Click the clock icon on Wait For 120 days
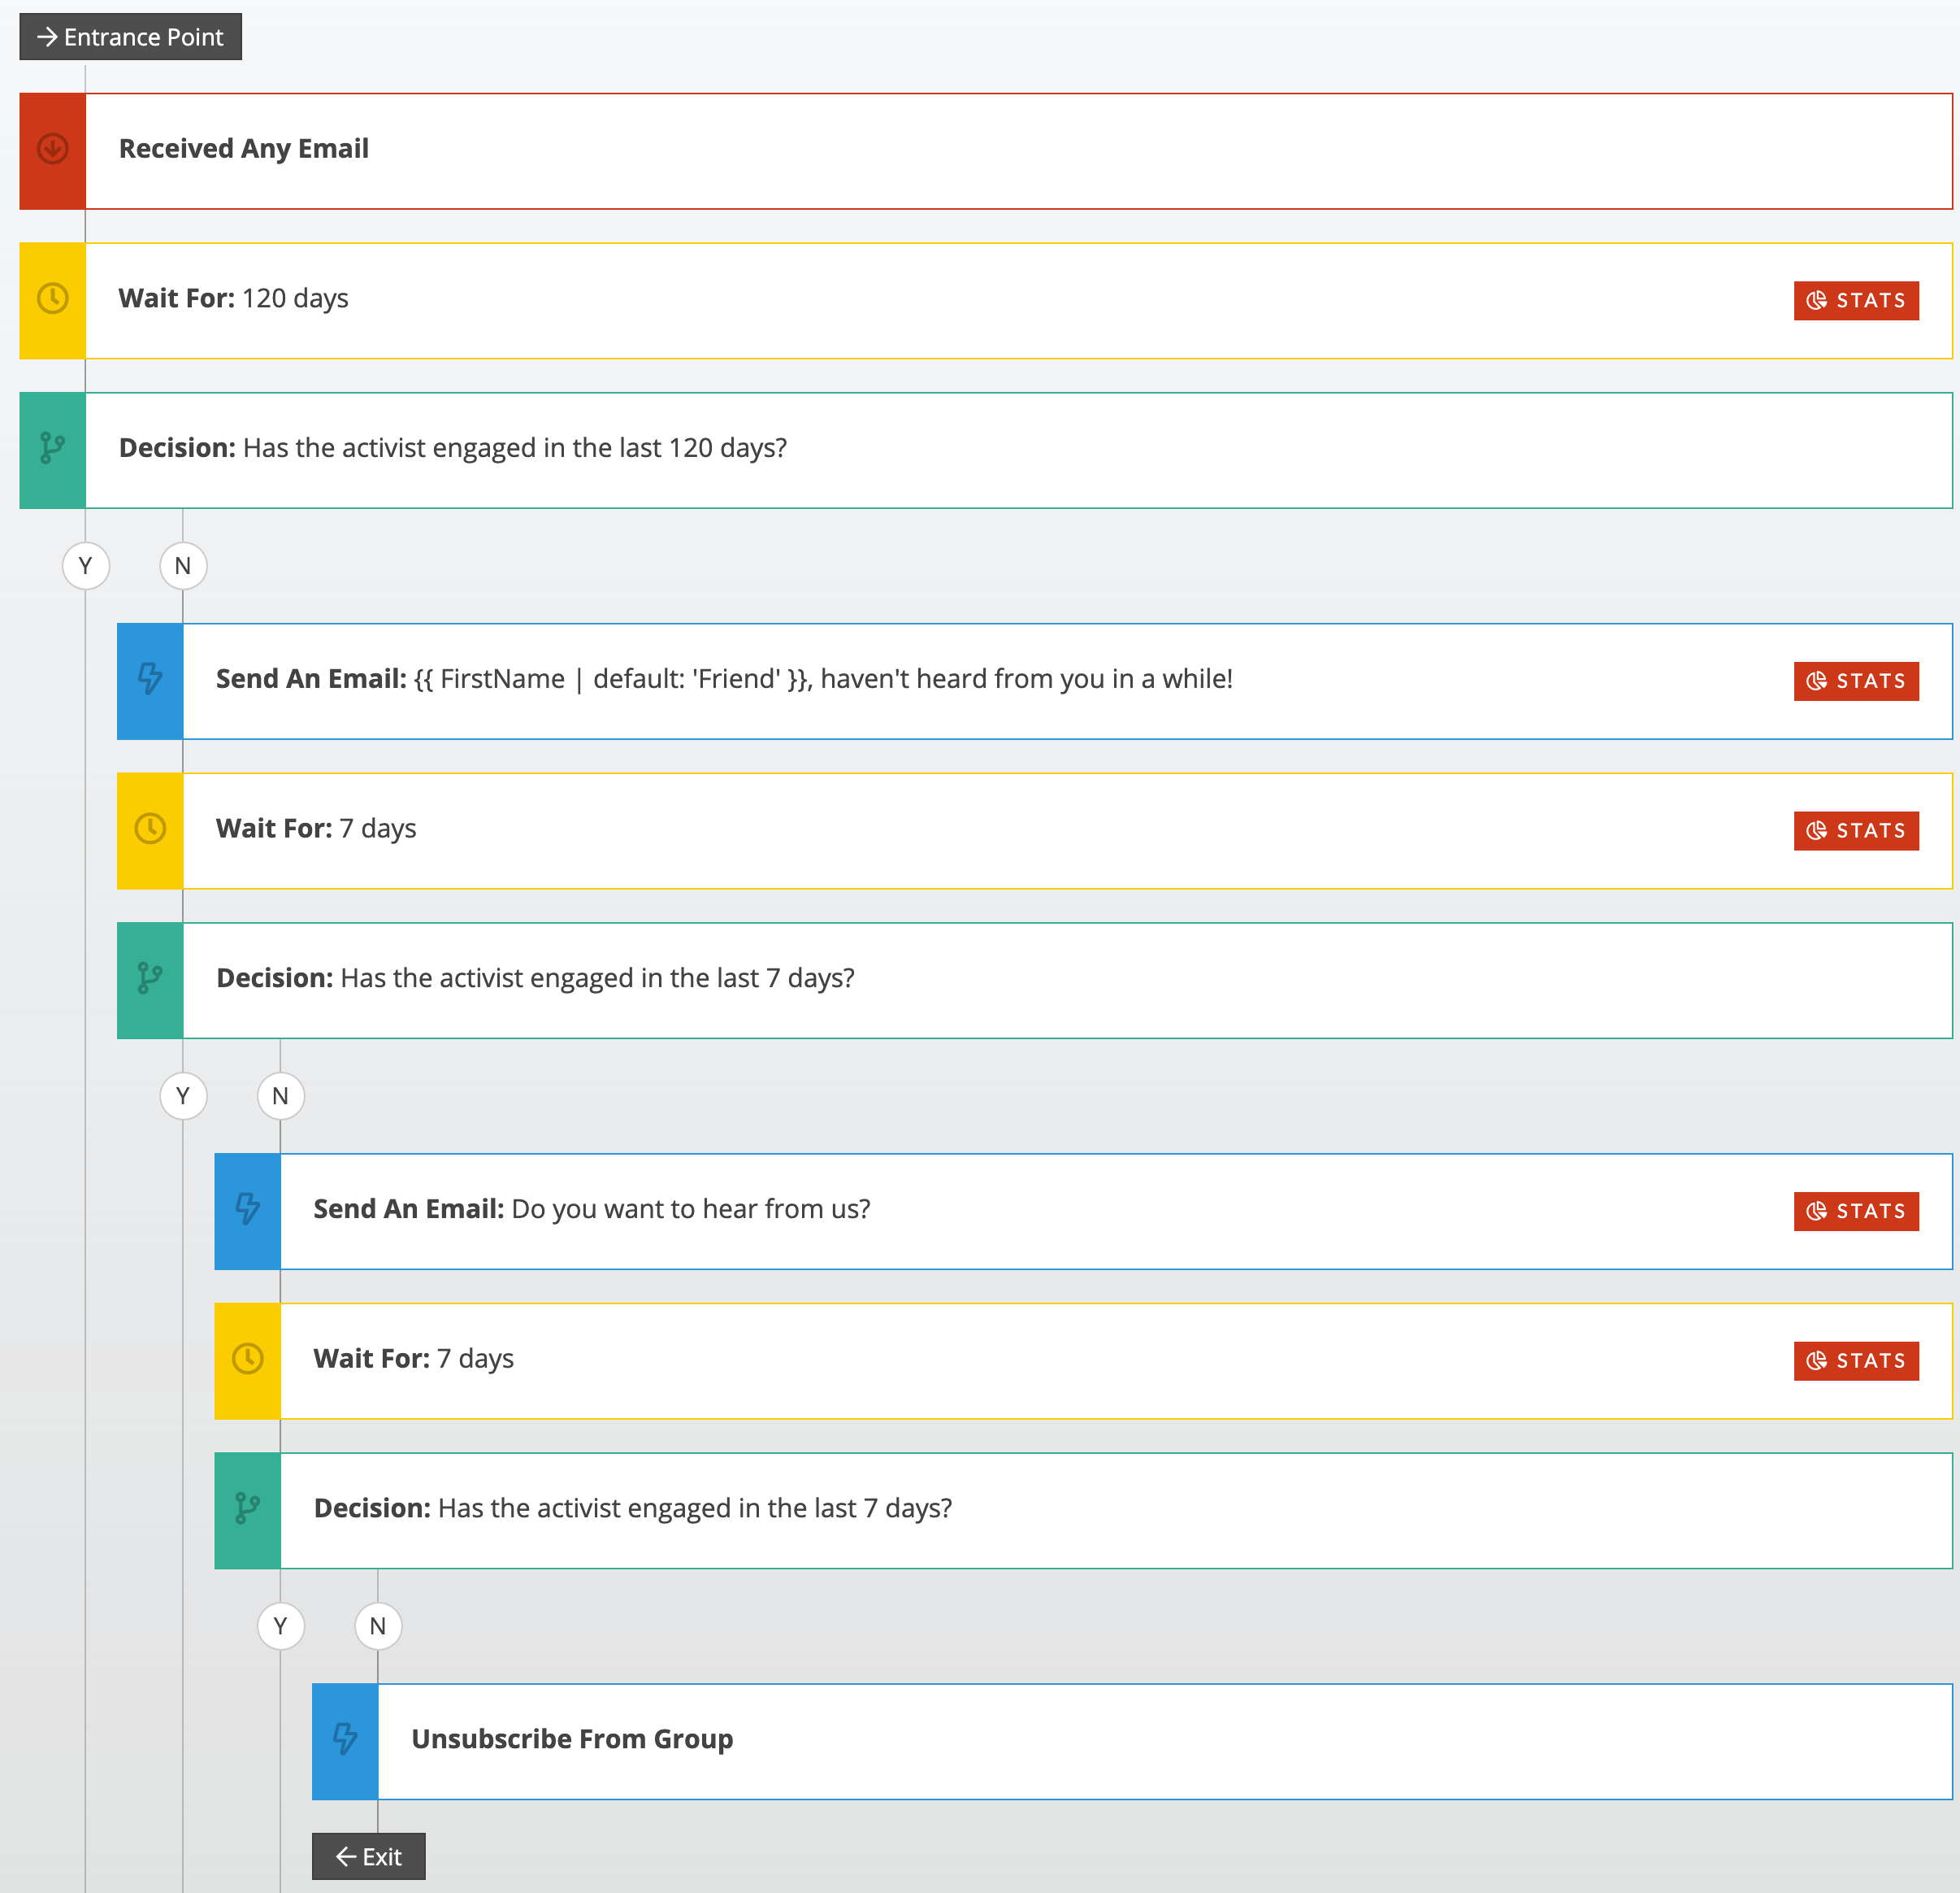This screenshot has width=1960, height=1893. (53, 298)
